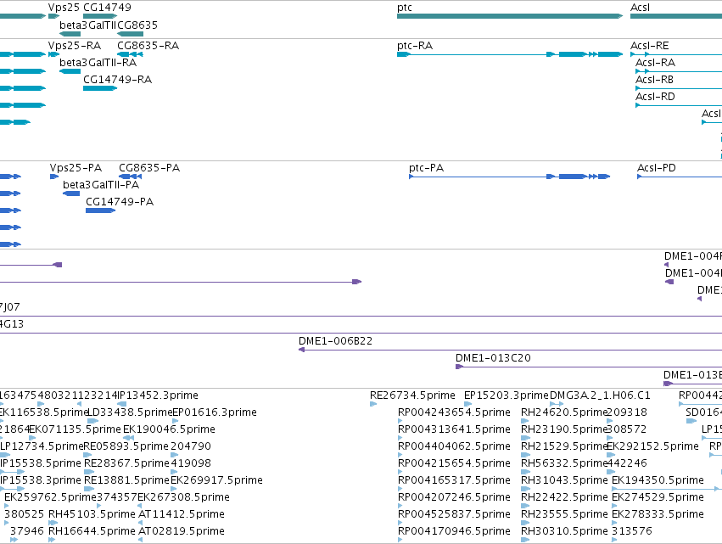The height and width of the screenshot is (544, 722).
Task: Select the ptc gene feature bar
Action: [x=510, y=16]
